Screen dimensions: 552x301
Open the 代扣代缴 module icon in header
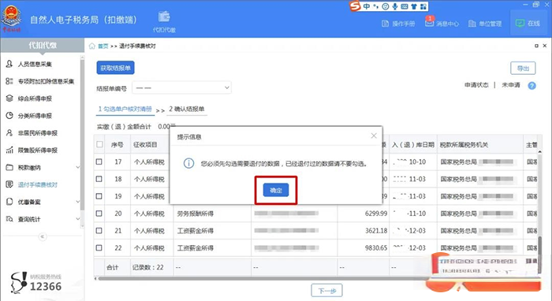pos(164,21)
